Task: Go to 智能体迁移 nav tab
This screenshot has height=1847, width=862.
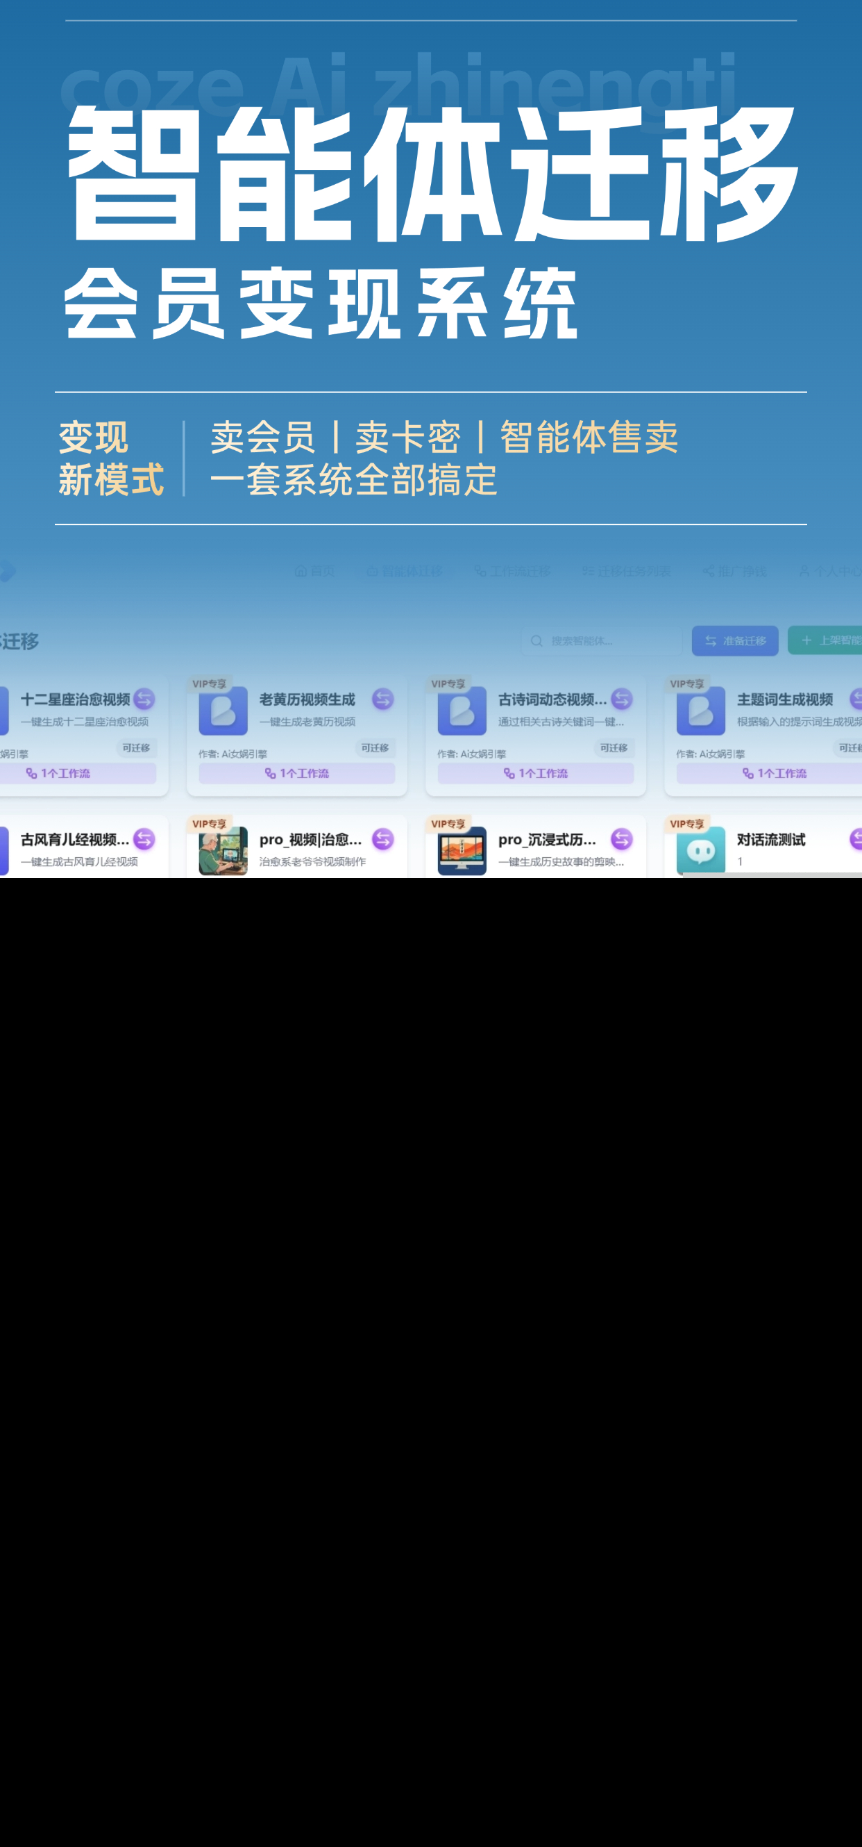Action: click(404, 571)
